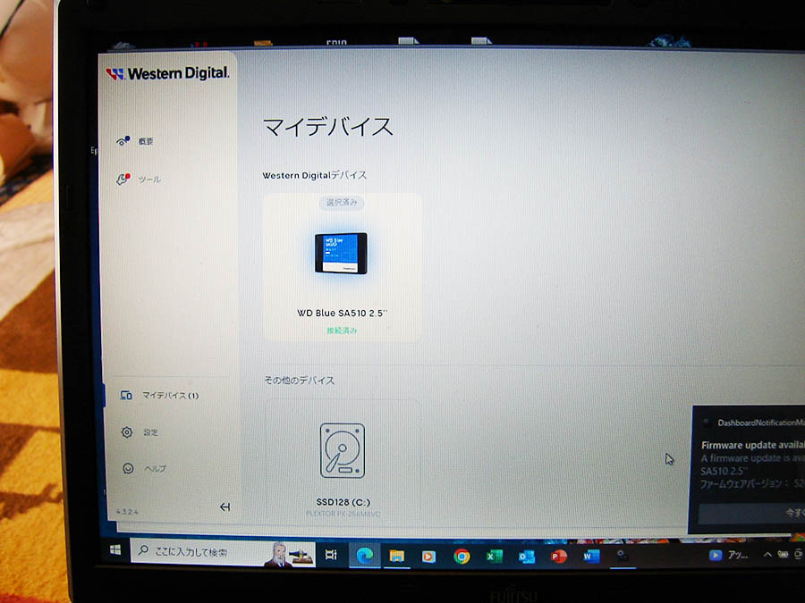
Task: Select マイデバイス (1) in sidebar
Action: 159,395
